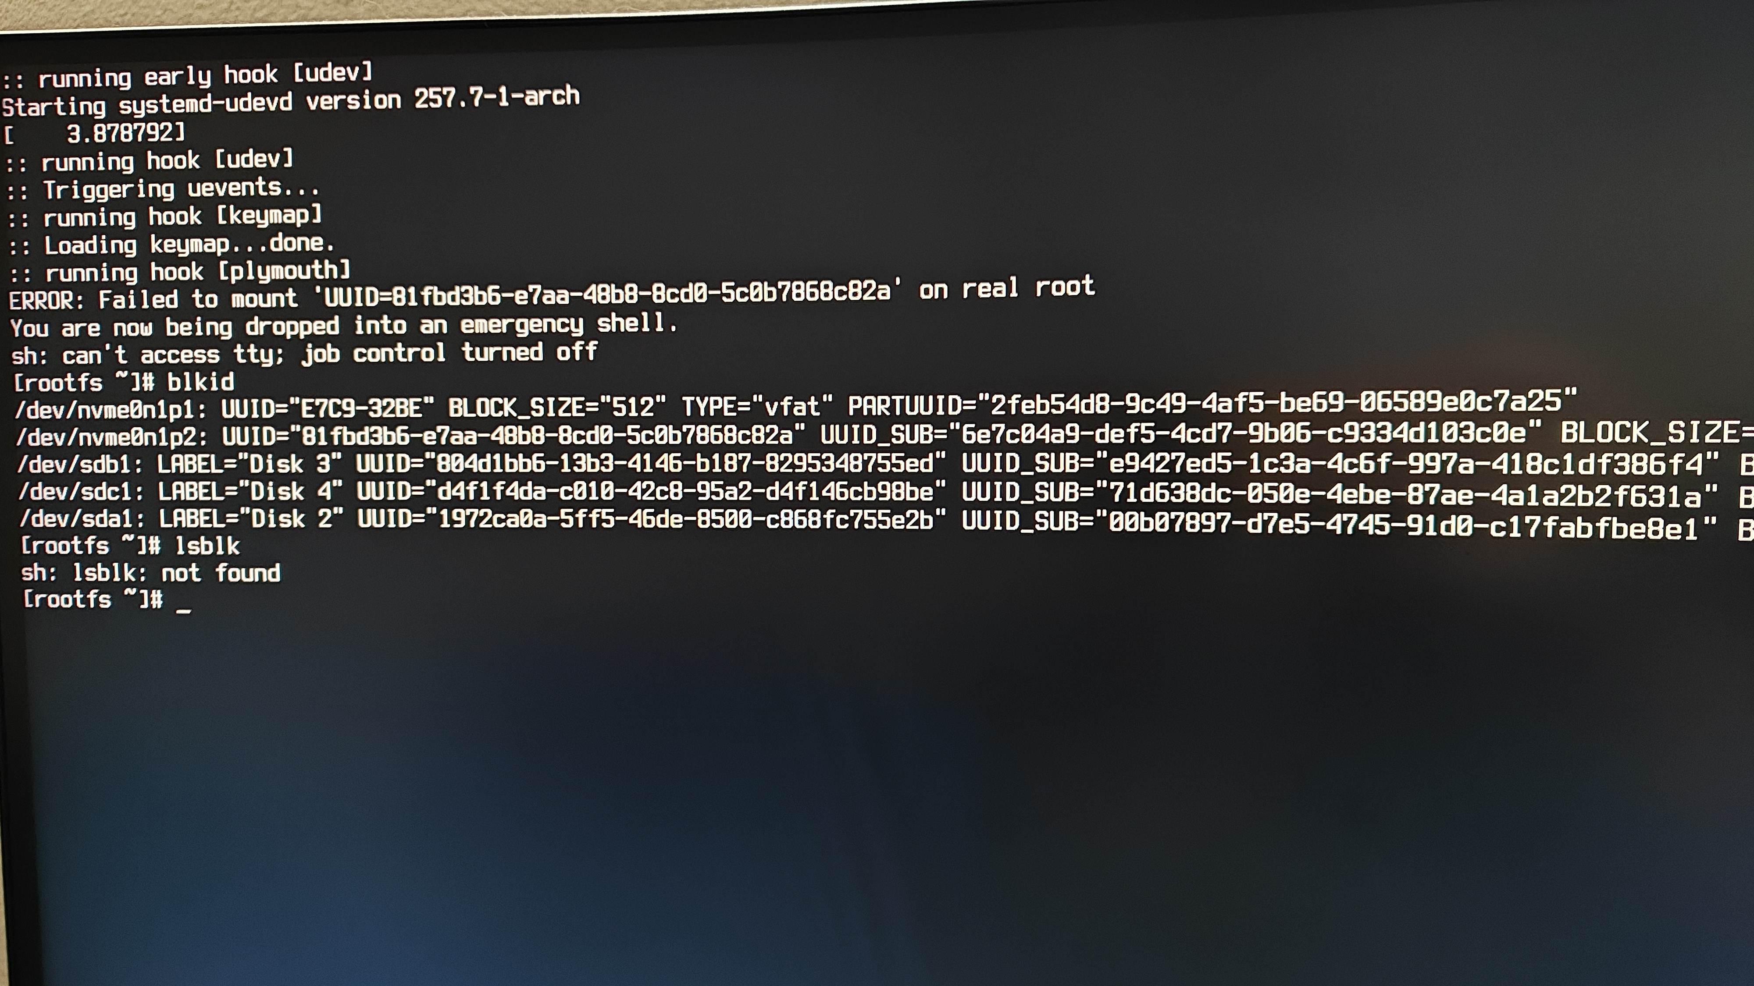Image resolution: width=1754 pixels, height=986 pixels.
Task: Click the LABEL="Disk 3" text
Action: click(249, 464)
